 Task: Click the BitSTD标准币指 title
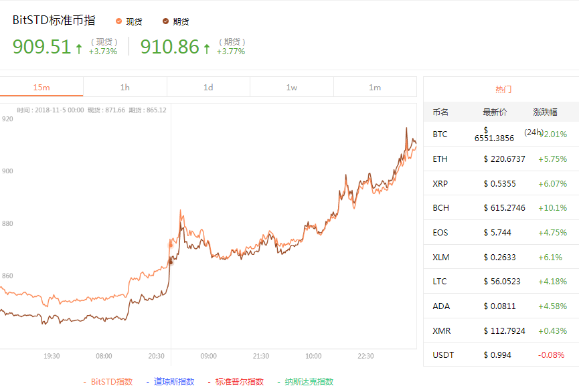click(x=54, y=20)
